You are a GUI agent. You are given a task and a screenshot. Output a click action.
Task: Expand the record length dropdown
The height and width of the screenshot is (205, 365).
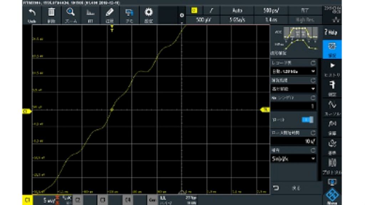293,71
